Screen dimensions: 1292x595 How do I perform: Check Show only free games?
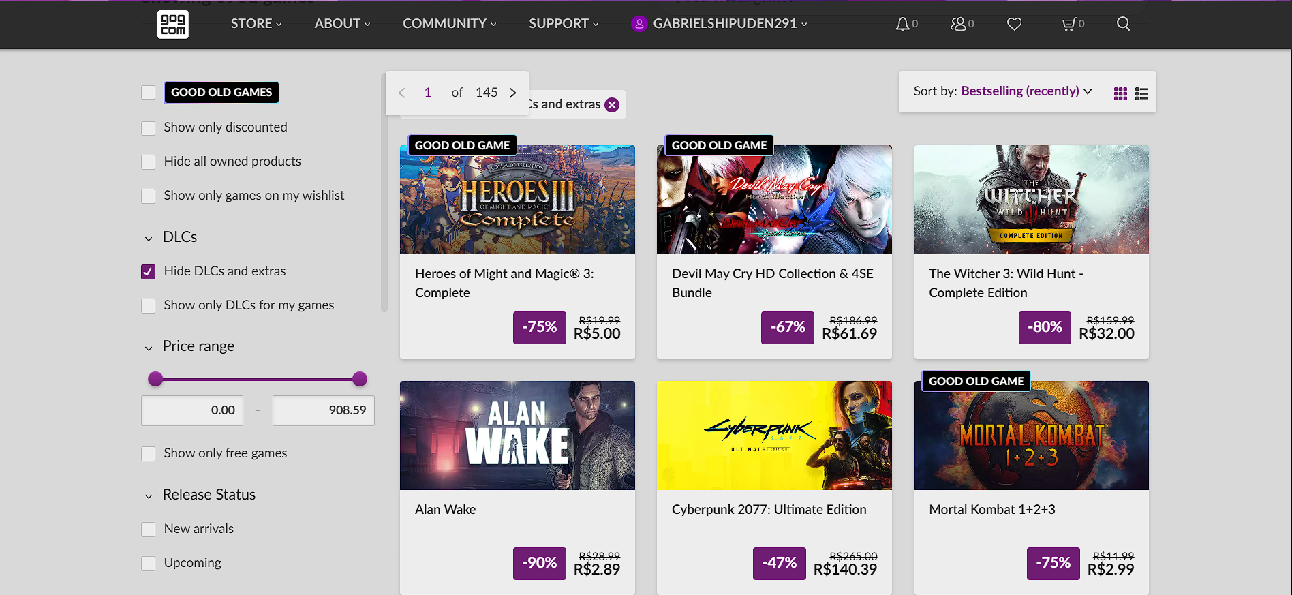coord(149,454)
